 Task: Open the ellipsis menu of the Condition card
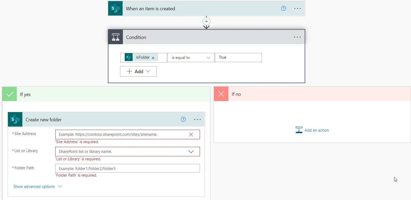pyautogui.click(x=297, y=37)
